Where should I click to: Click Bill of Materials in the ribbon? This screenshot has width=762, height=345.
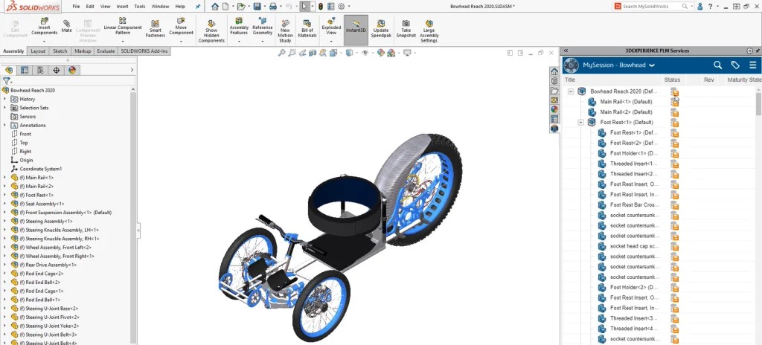click(307, 28)
